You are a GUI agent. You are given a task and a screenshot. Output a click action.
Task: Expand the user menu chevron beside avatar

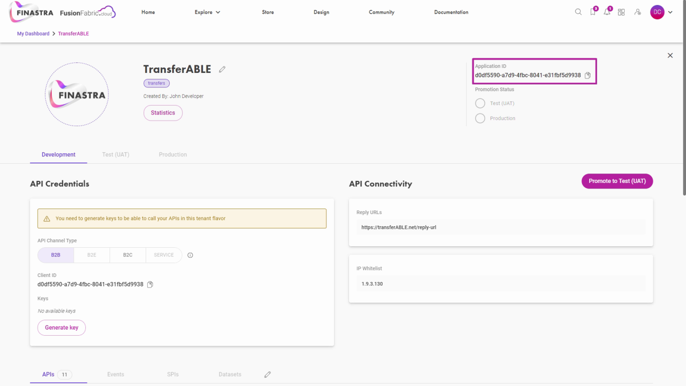[670, 12]
